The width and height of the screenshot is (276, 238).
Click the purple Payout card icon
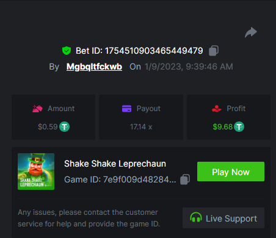(x=126, y=109)
